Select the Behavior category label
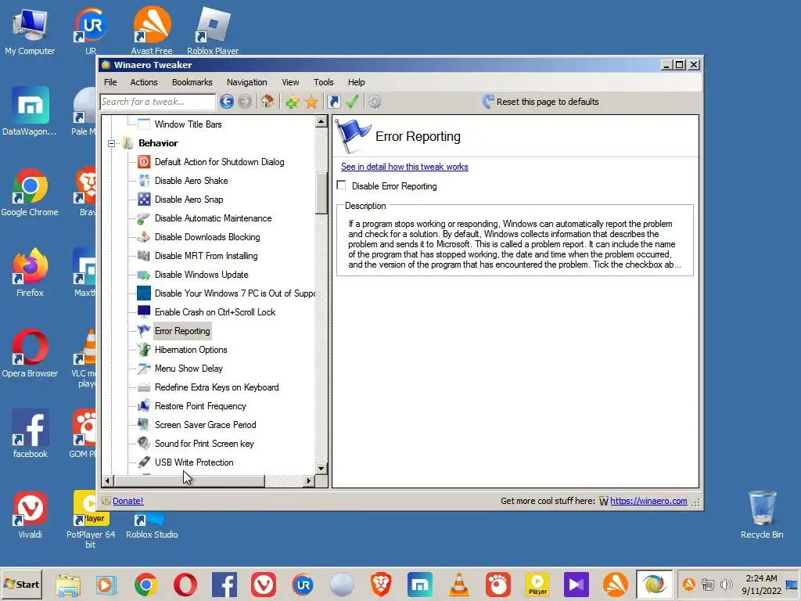This screenshot has width=801, height=601. (x=158, y=144)
